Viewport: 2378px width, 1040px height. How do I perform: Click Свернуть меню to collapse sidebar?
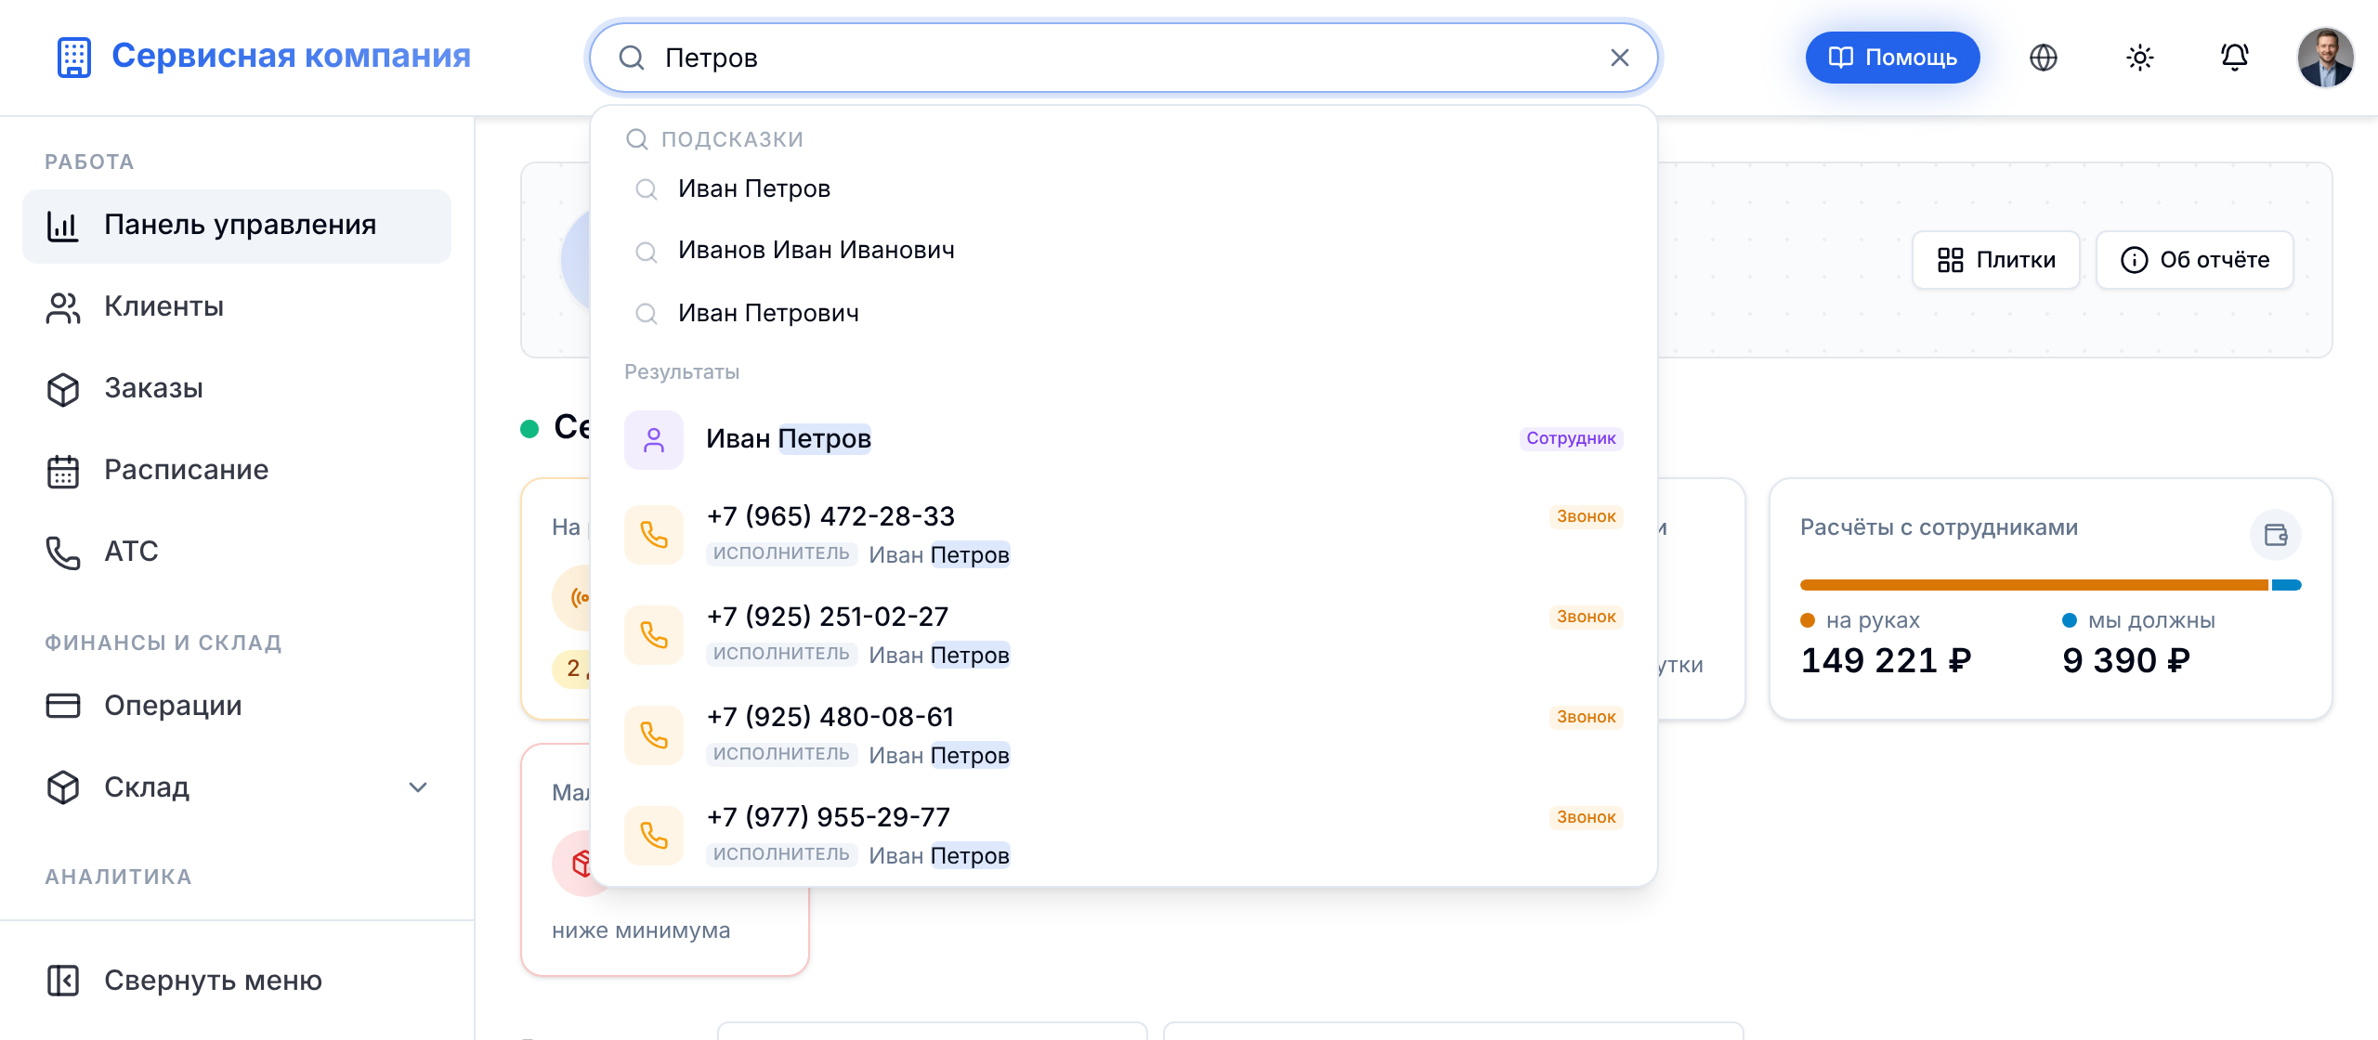click(237, 981)
